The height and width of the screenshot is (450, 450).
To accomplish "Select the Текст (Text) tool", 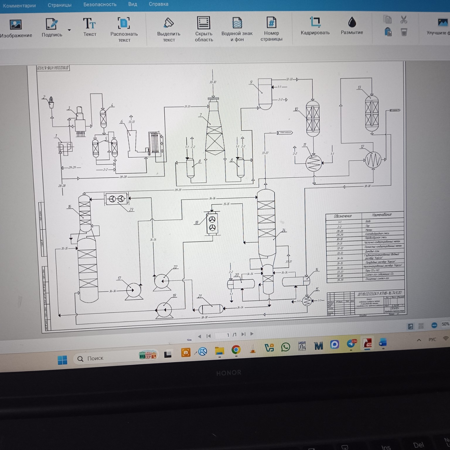I will tap(89, 24).
